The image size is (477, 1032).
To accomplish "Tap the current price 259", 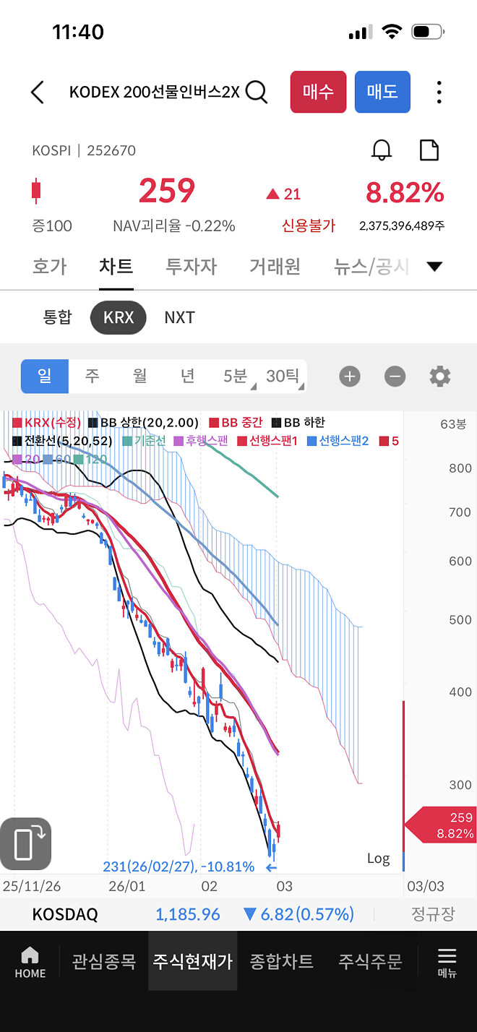I will point(167,192).
